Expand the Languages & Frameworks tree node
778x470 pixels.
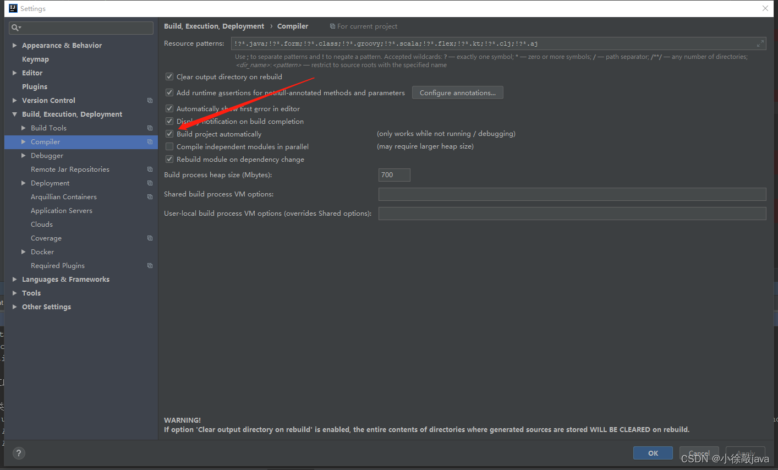(14, 279)
